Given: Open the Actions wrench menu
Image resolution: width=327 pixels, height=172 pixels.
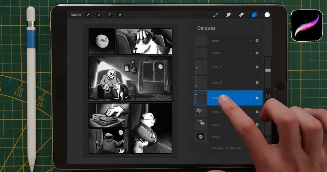Looking at the screenshot, I should (x=88, y=15).
